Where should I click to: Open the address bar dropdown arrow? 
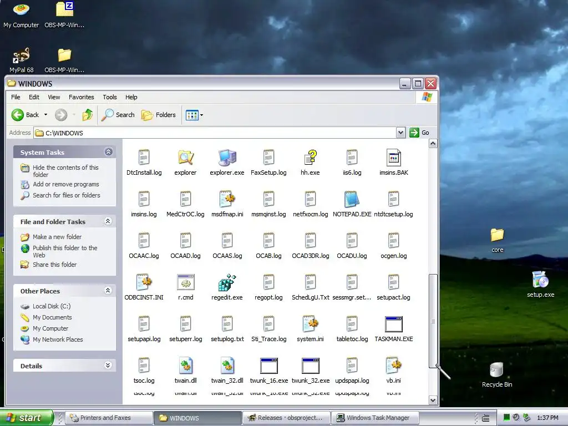(x=400, y=133)
